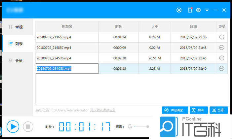Expand the title bar dropdown menu arrow
Image resolution: width=232 pixels, height=139 pixels.
(207, 10)
